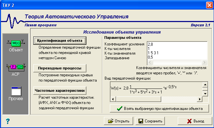Click the К-ты числителя label
Viewport: 214px width, 128px height.
tap(117, 49)
